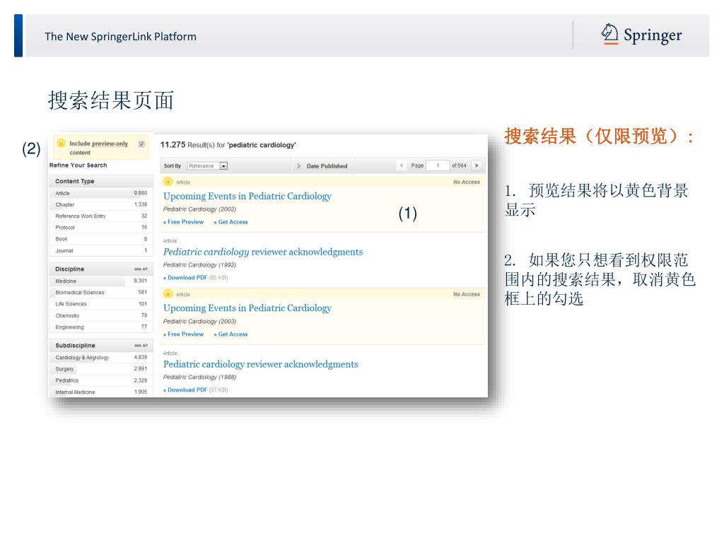Click No Access label on 2002 result
The height and width of the screenshot is (543, 724).
pyautogui.click(x=467, y=182)
